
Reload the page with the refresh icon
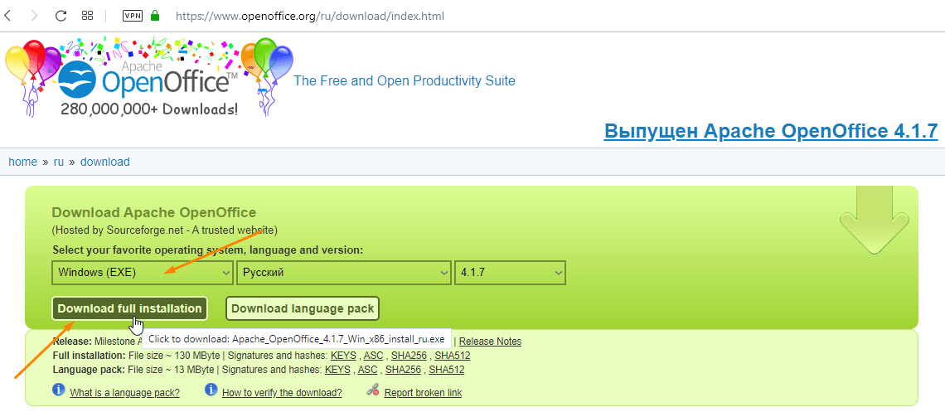(x=61, y=16)
